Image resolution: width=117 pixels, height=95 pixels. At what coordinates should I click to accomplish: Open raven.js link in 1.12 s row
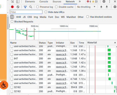(x=62, y=79)
